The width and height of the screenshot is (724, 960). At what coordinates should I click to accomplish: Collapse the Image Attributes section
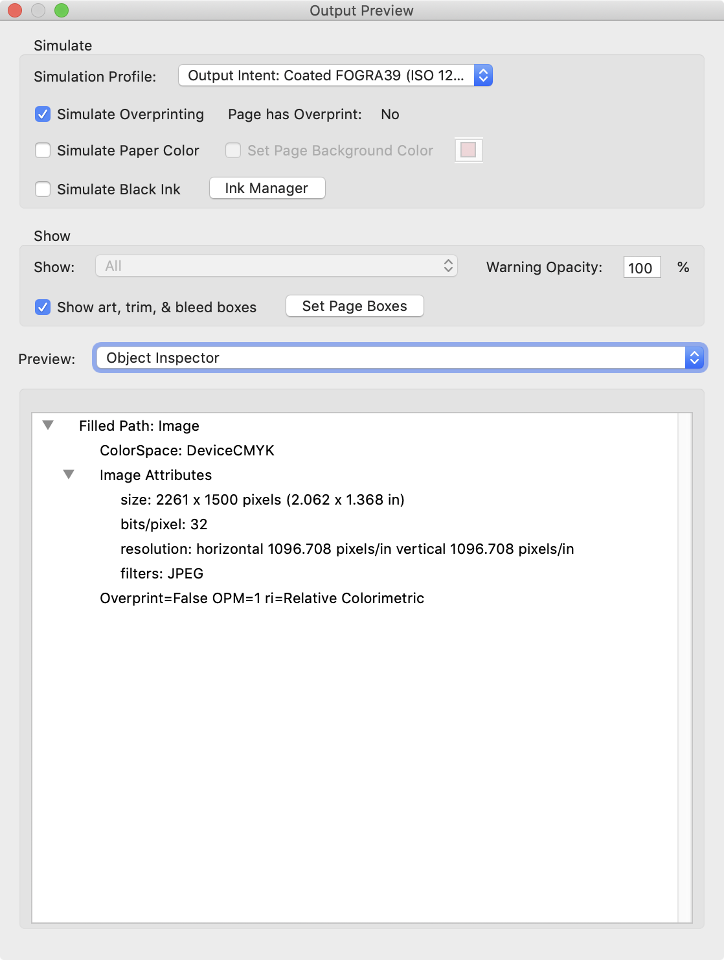point(68,474)
